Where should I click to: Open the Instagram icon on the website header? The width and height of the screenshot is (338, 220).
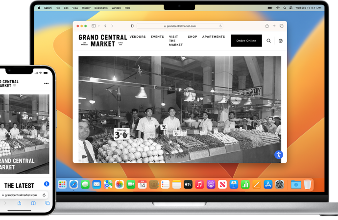click(x=281, y=41)
